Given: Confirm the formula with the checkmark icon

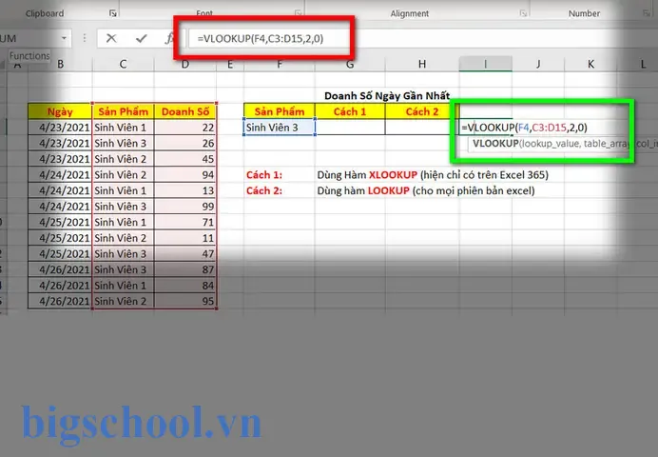Looking at the screenshot, I should click(x=141, y=39).
